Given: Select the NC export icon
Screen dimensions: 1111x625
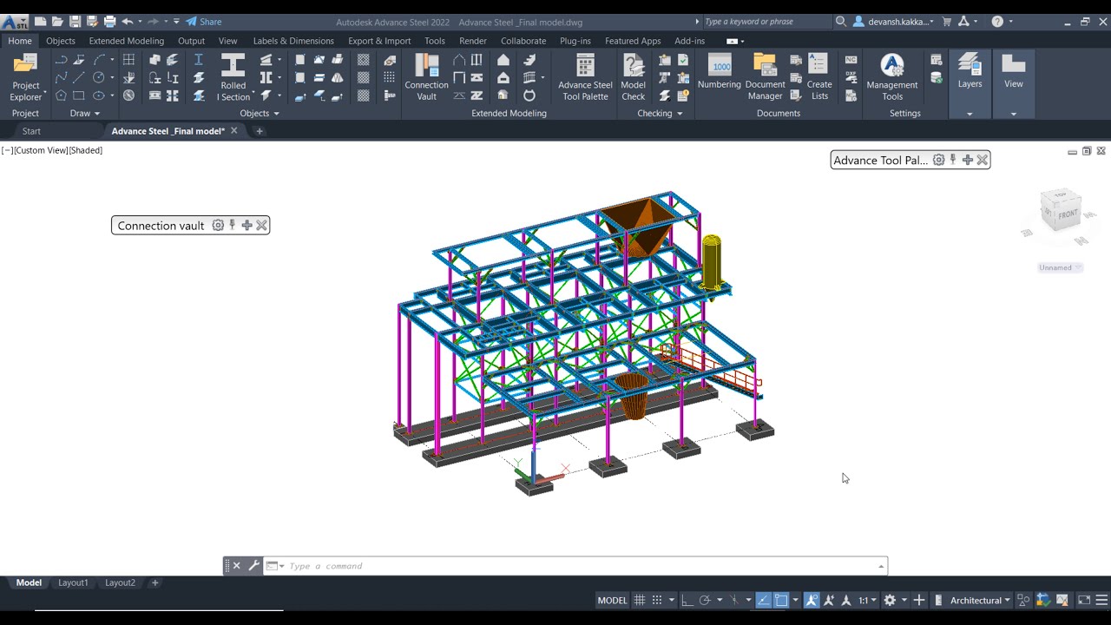Looking at the screenshot, I should [x=851, y=60].
